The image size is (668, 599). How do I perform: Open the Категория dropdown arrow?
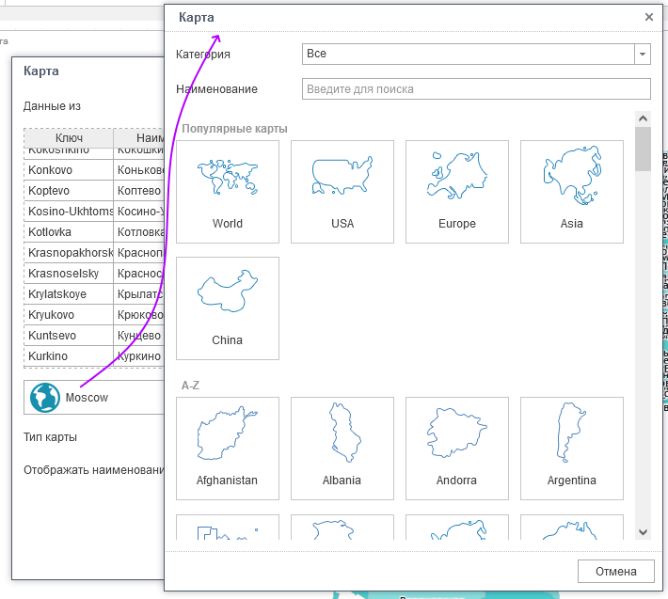(643, 55)
